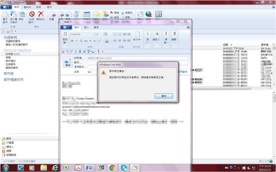Viewport: 276px width, 172px height.
Task: Switch to the 選項 tab in compose window
Action: (96, 27)
